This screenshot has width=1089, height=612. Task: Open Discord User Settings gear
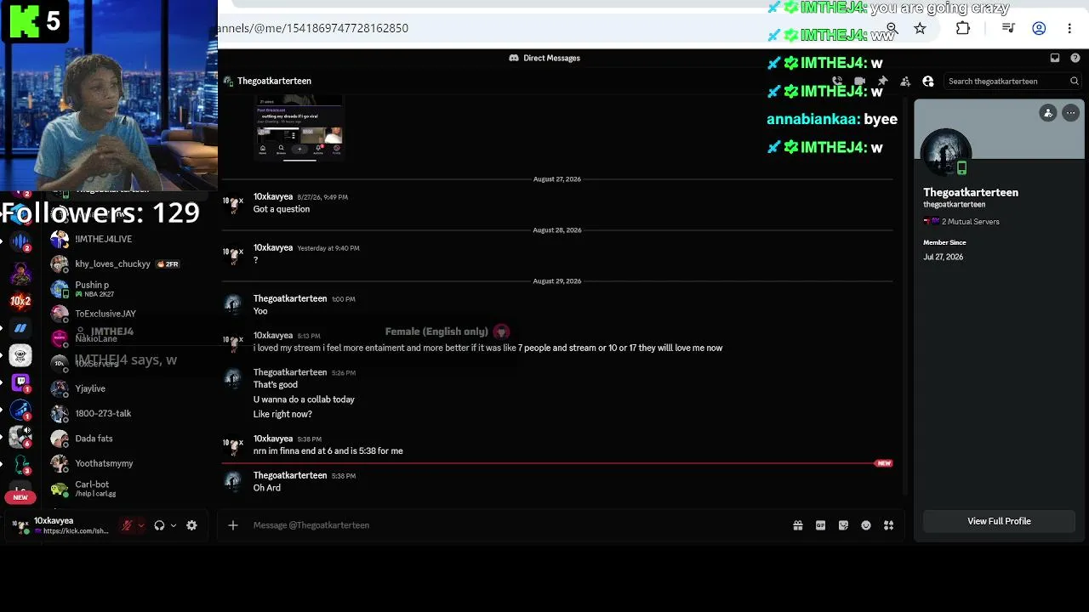(191, 525)
